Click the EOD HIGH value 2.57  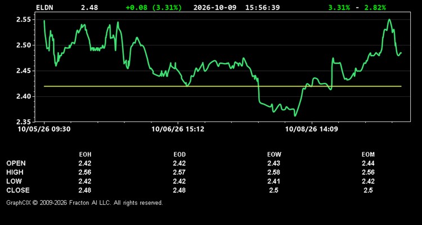tap(179, 172)
